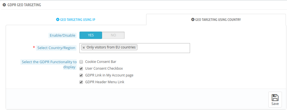
Task: Set Enable/Disable switch to YES
Action: click(91, 35)
